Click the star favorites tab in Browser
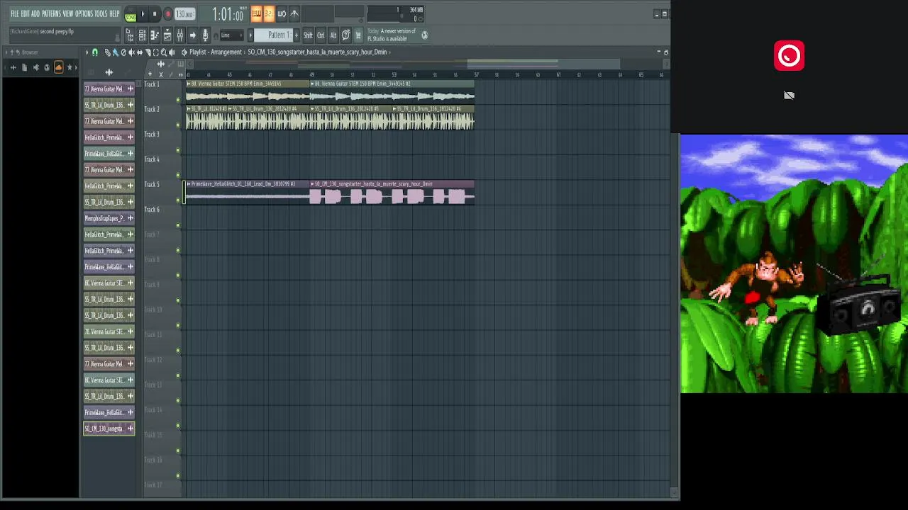Image resolution: width=908 pixels, height=510 pixels. 70,67
